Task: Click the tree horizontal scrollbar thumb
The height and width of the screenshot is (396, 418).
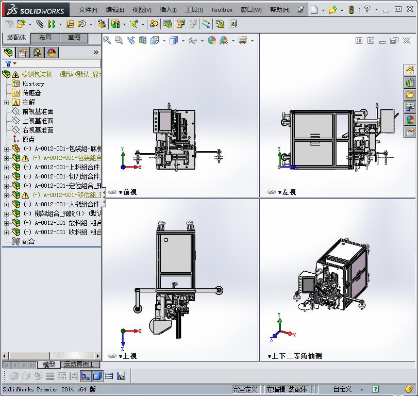Action: (29, 356)
